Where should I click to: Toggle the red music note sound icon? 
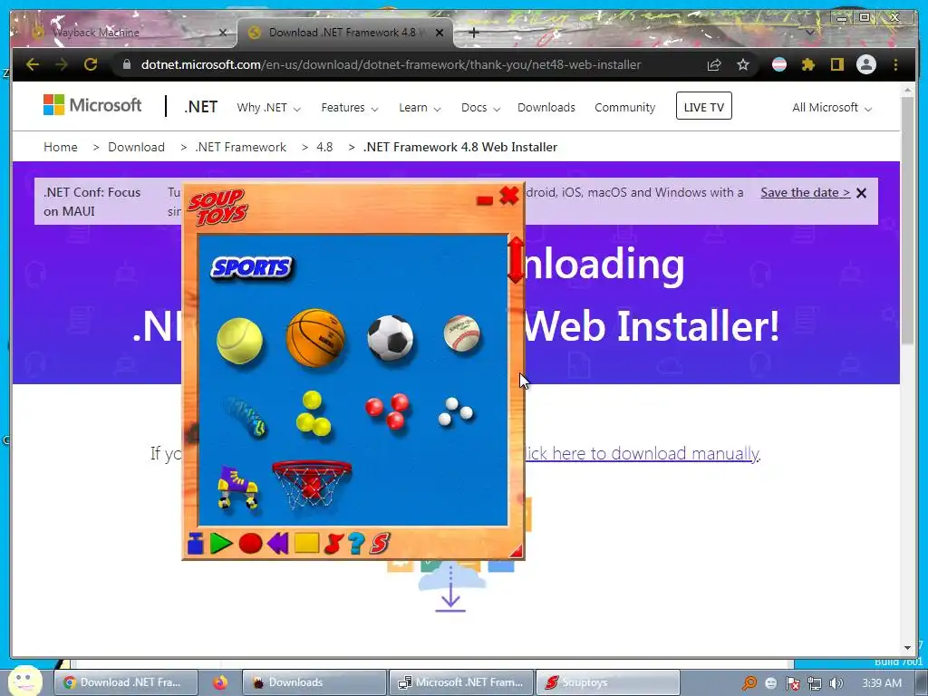333,544
